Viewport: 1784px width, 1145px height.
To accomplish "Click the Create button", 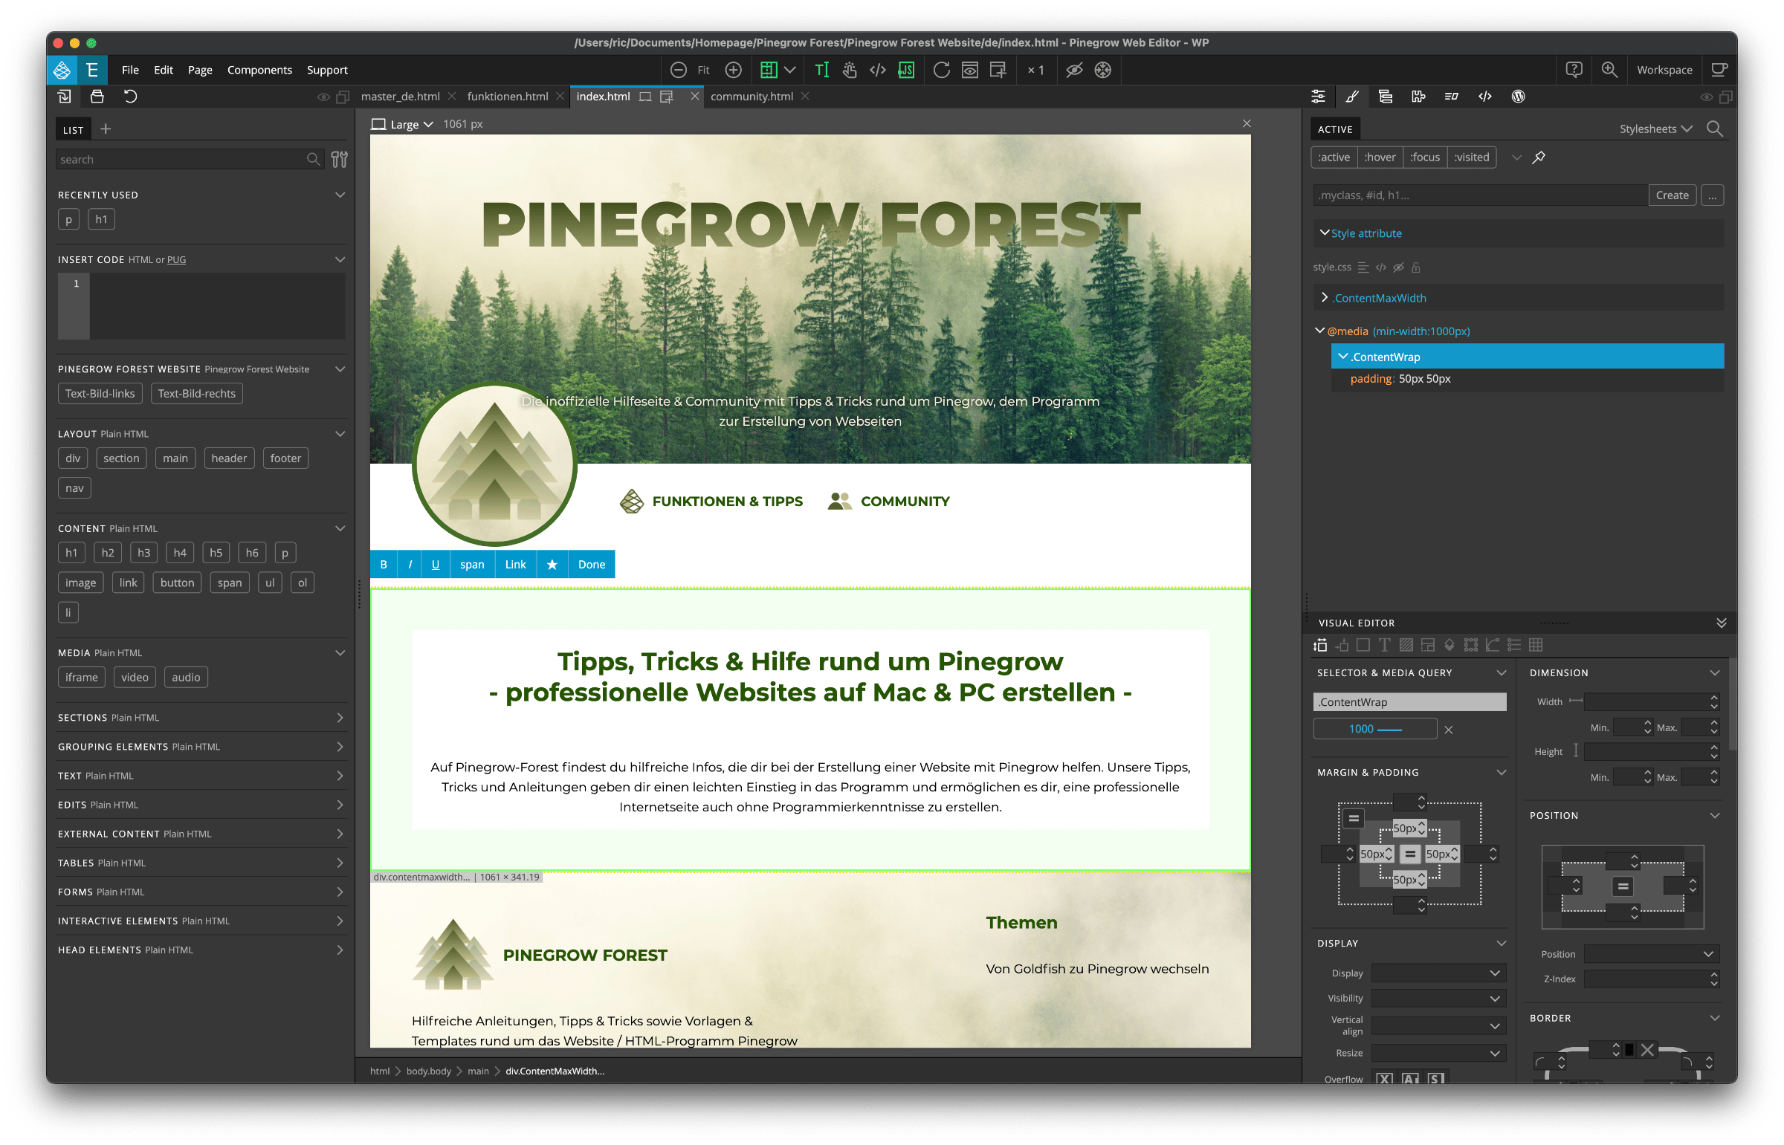I will 1672,195.
